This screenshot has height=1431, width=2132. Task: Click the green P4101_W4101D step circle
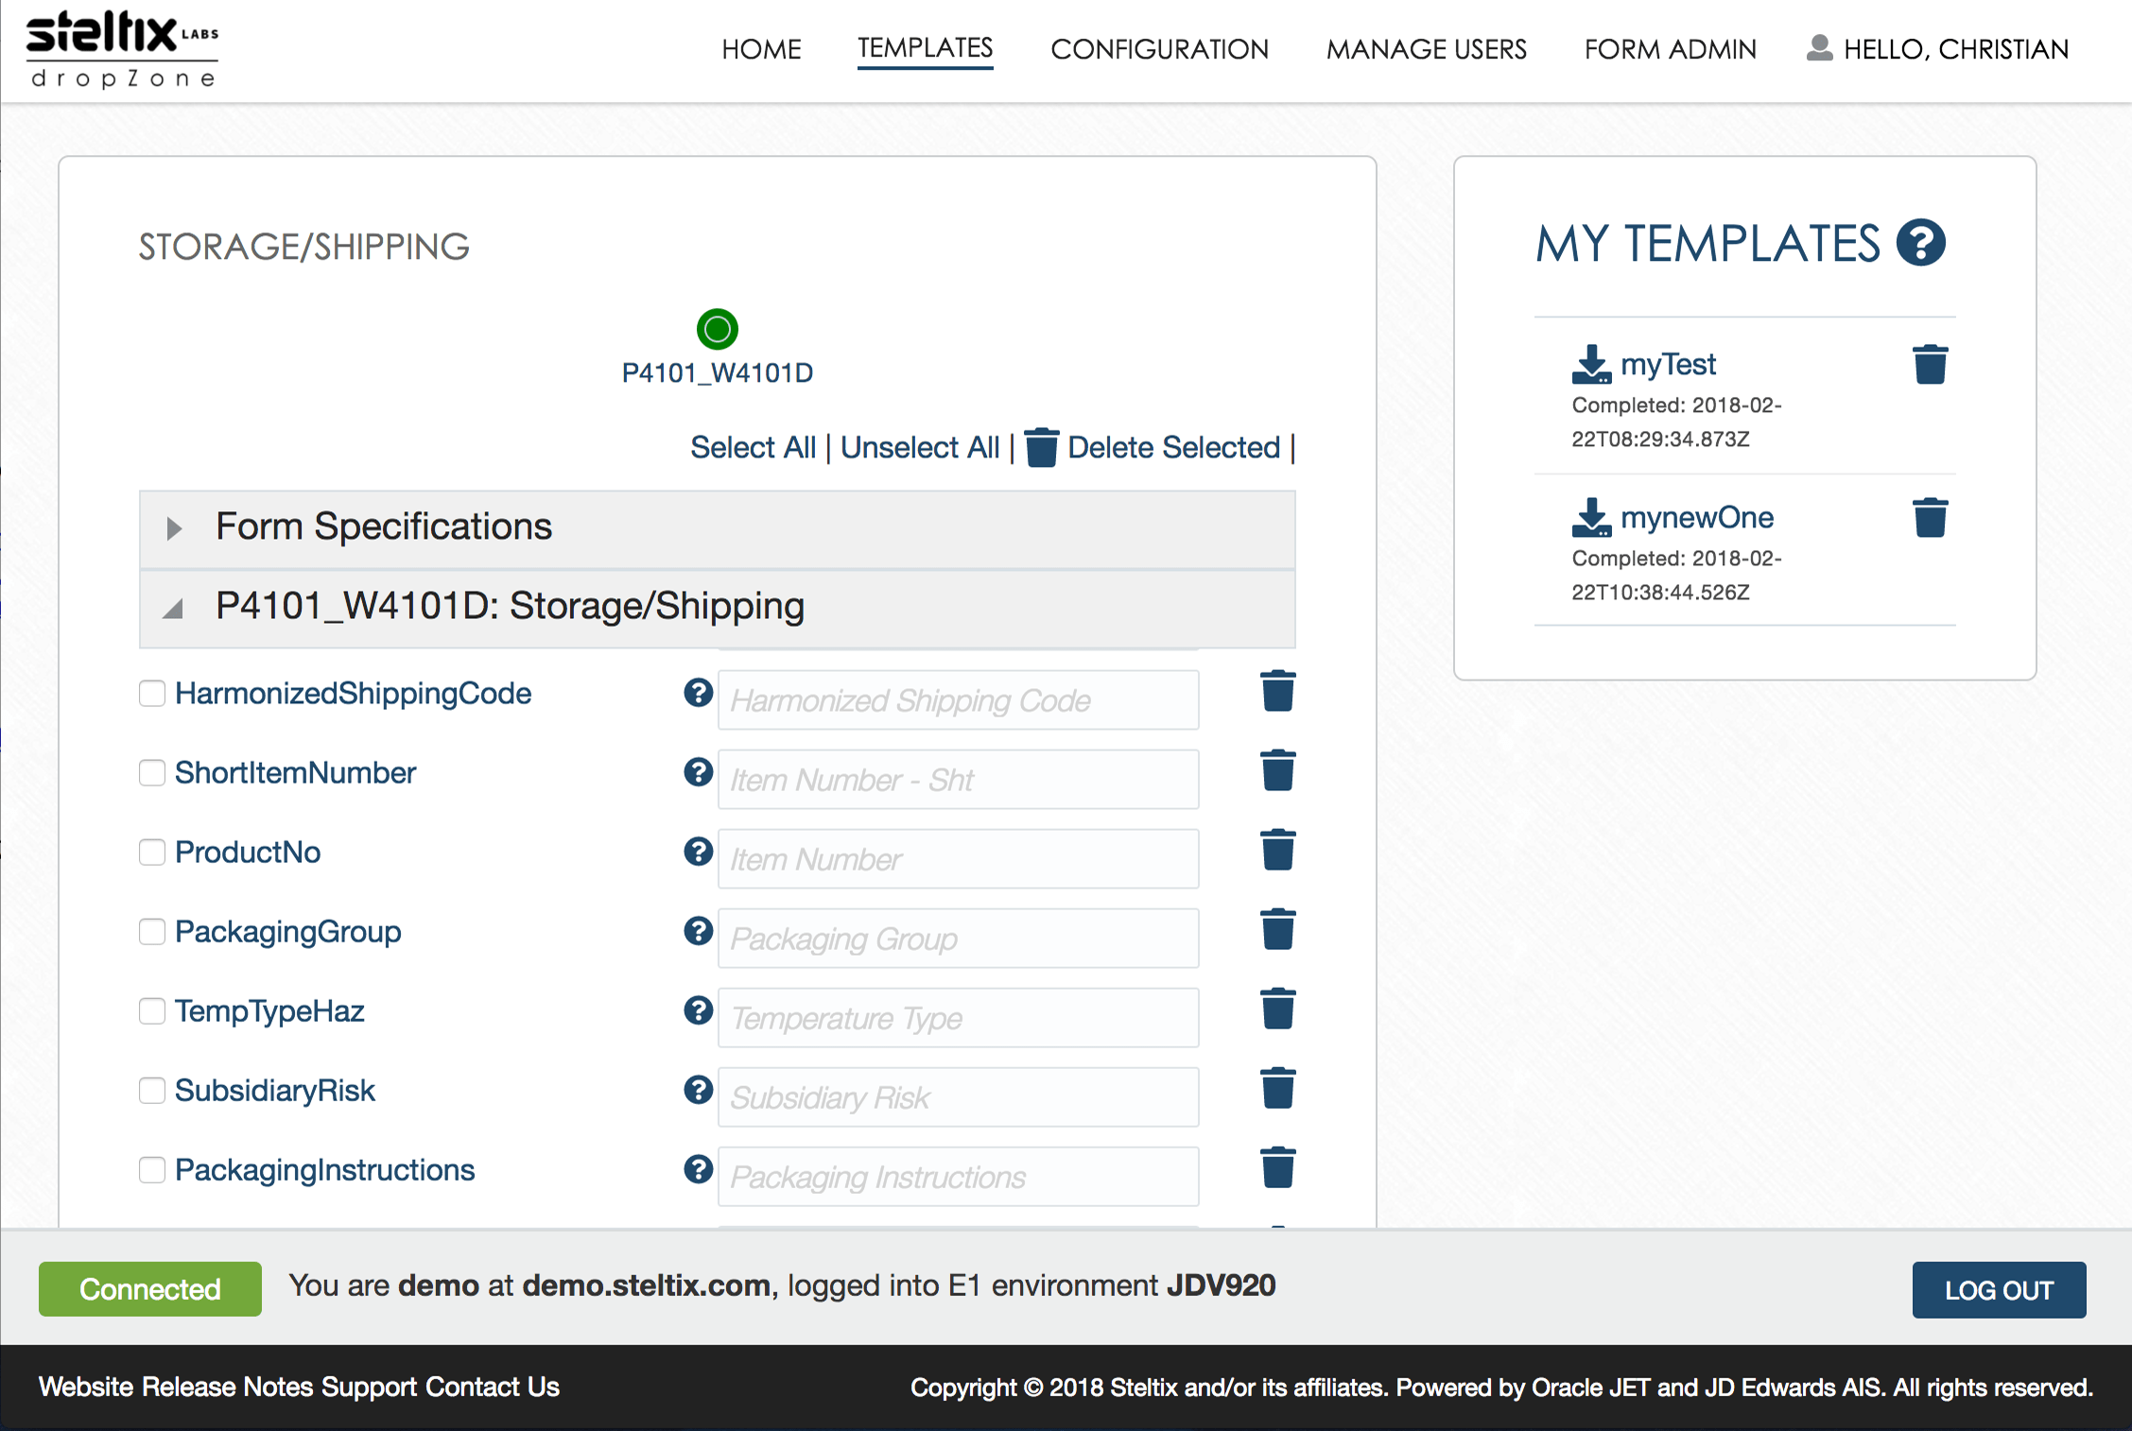(x=717, y=330)
